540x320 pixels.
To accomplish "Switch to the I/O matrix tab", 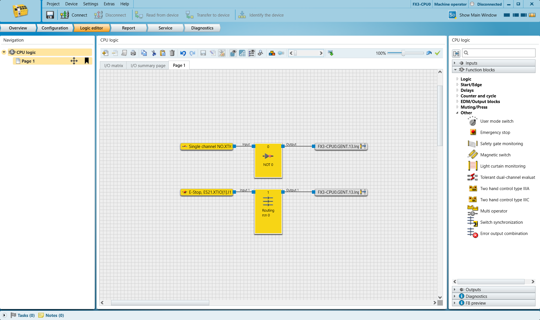I will pos(114,65).
